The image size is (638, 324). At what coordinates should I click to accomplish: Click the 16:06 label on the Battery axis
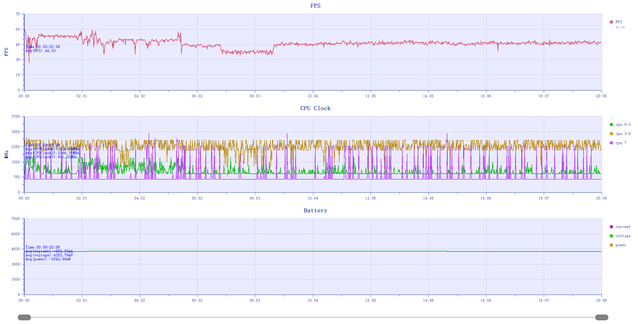pos(486,300)
